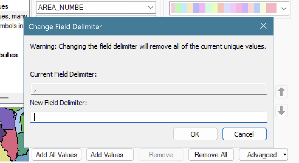The width and height of the screenshot is (299, 163).
Task: Click the Current Field Delimiter box
Action: pos(149,89)
